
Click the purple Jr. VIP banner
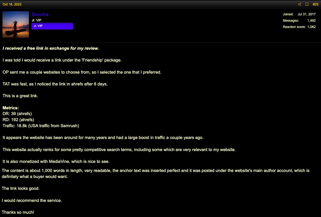52,26
